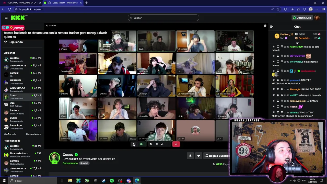Viewport: 327px width, 184px height.
Task: Hang up with the red end-call button
Action: coord(176,144)
